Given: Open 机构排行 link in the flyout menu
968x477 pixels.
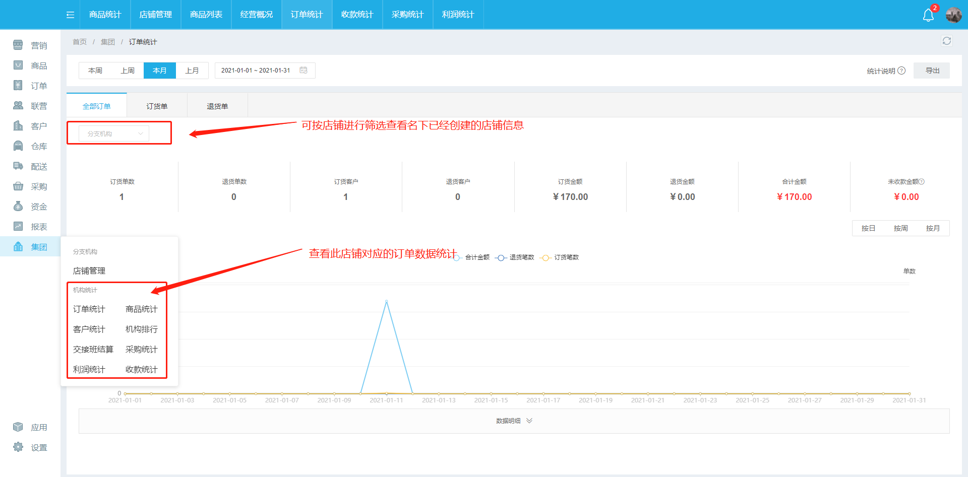Looking at the screenshot, I should [142, 329].
